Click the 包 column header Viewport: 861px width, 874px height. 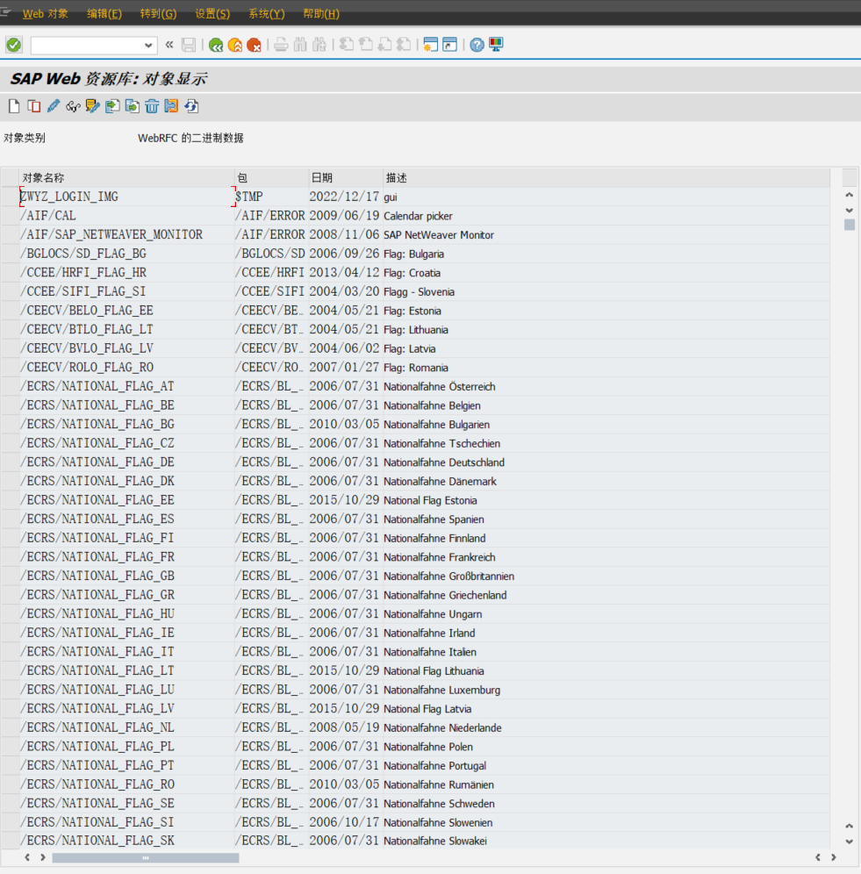[x=271, y=178]
